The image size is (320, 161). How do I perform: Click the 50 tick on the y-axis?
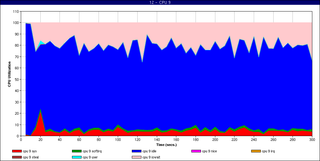(x=17, y=79)
